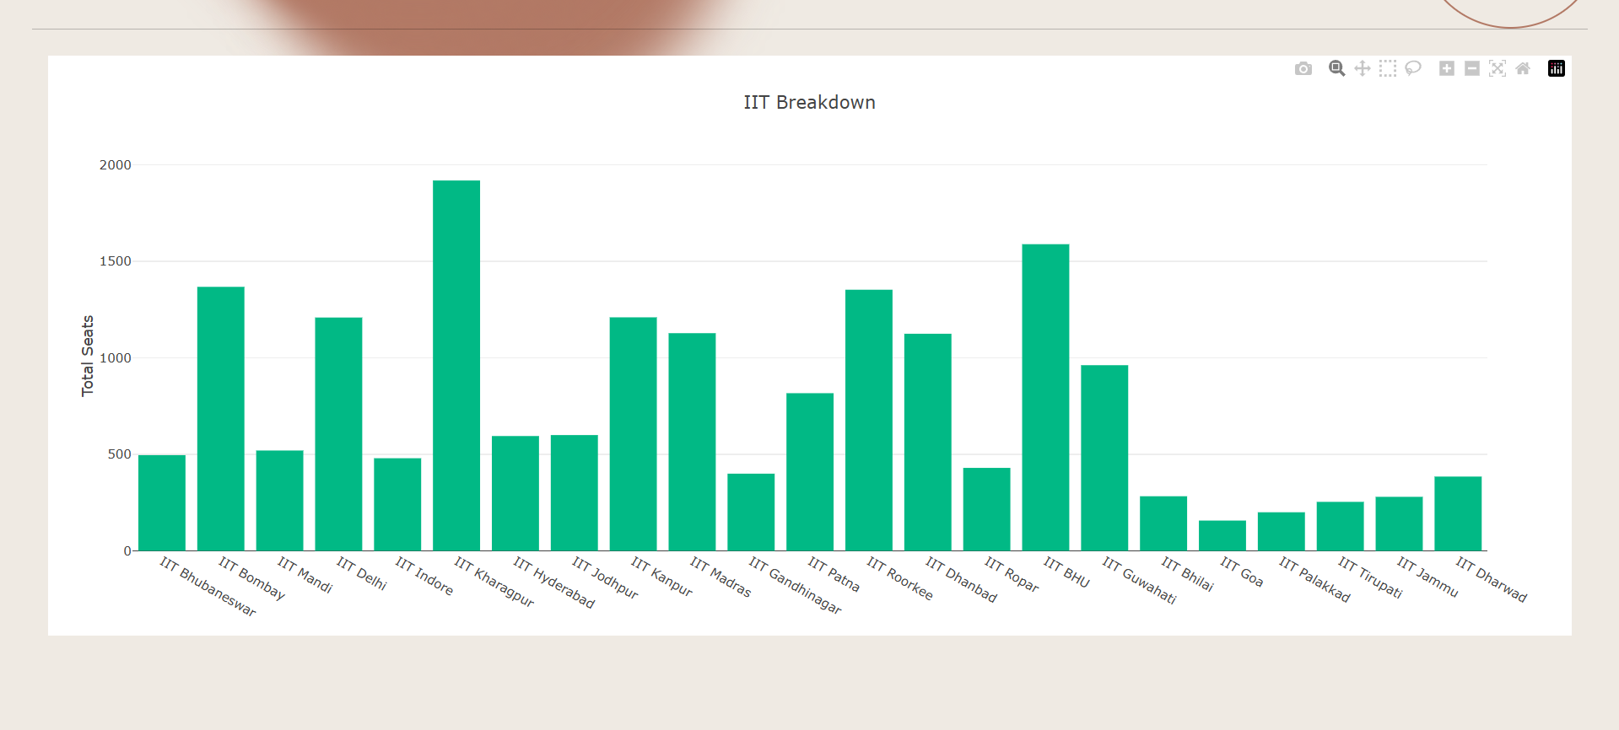Click the 'IIT Jodhpur' x-axis label
Viewport: 1619px width, 730px height.
point(606,577)
